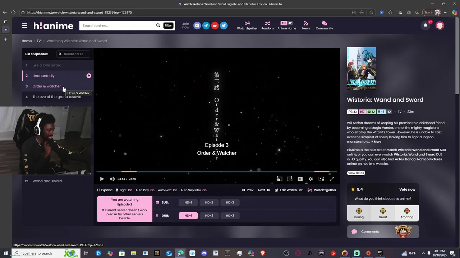Open the hamburger menu beside HiAnime logo
The image size is (460, 258).
coord(24,25)
